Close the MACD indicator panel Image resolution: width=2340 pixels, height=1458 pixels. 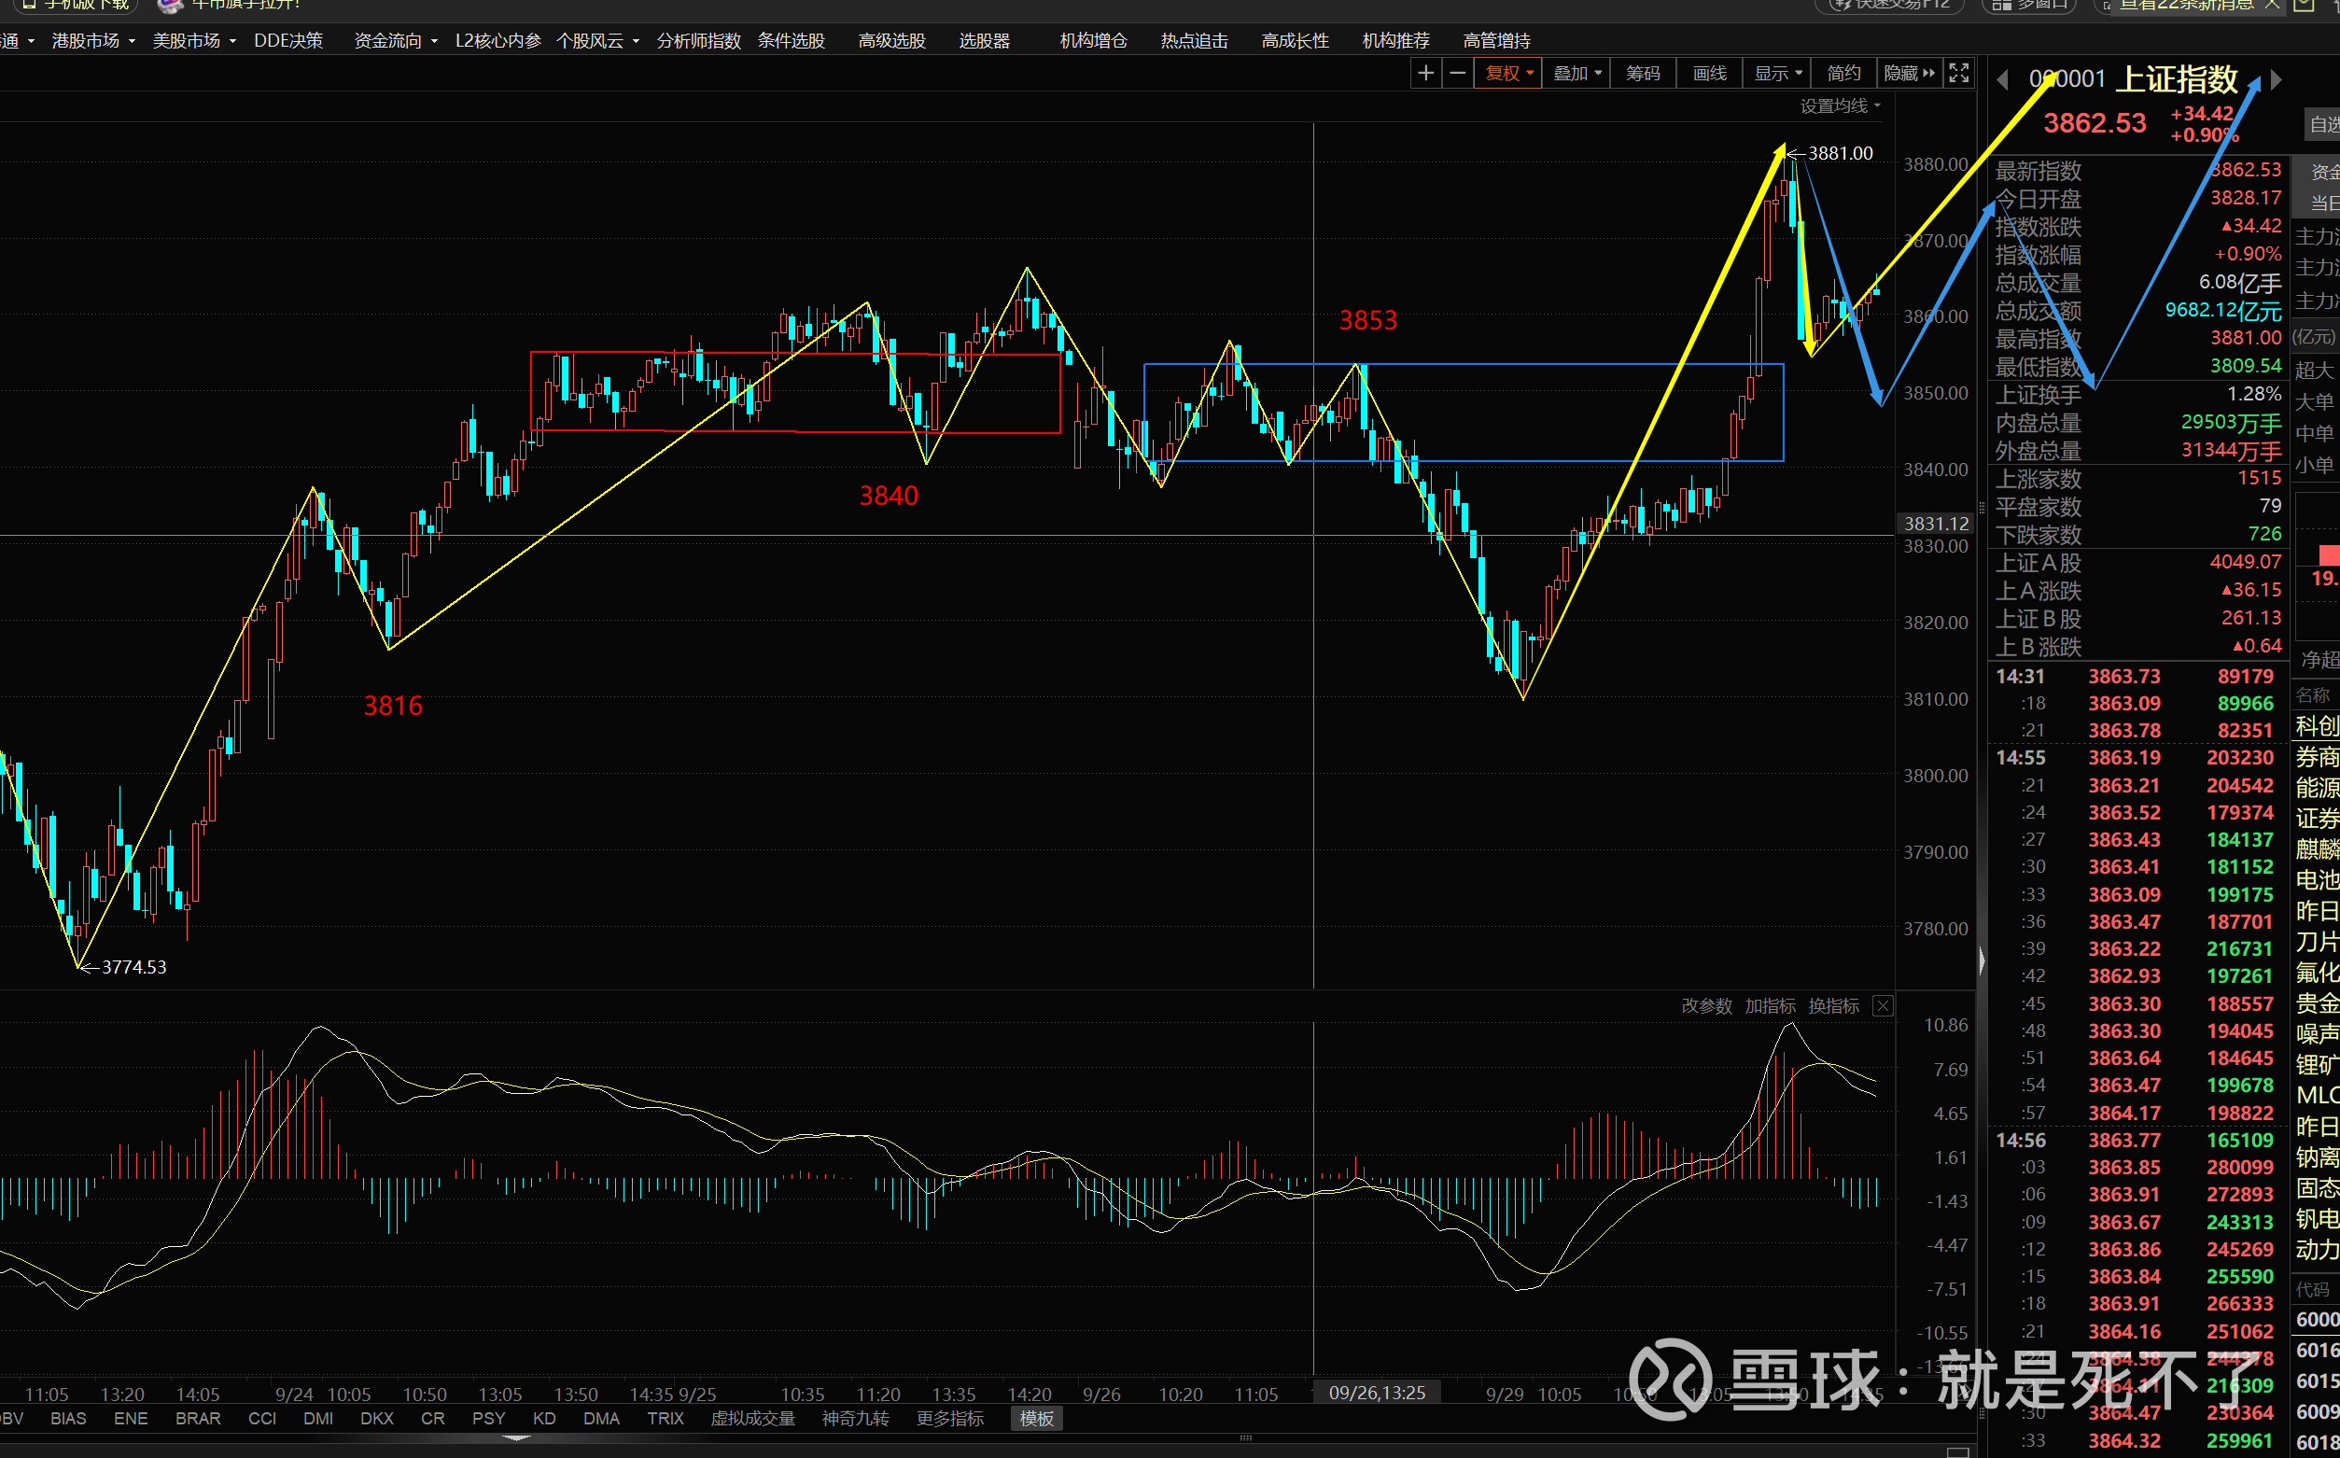(x=1882, y=1005)
